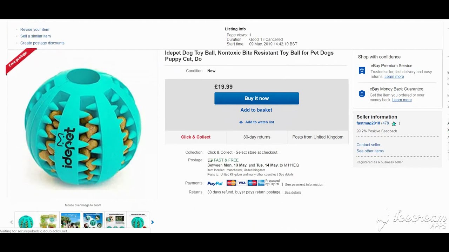Click the Mastercard payment icon
The image size is (449, 252).
231,183
